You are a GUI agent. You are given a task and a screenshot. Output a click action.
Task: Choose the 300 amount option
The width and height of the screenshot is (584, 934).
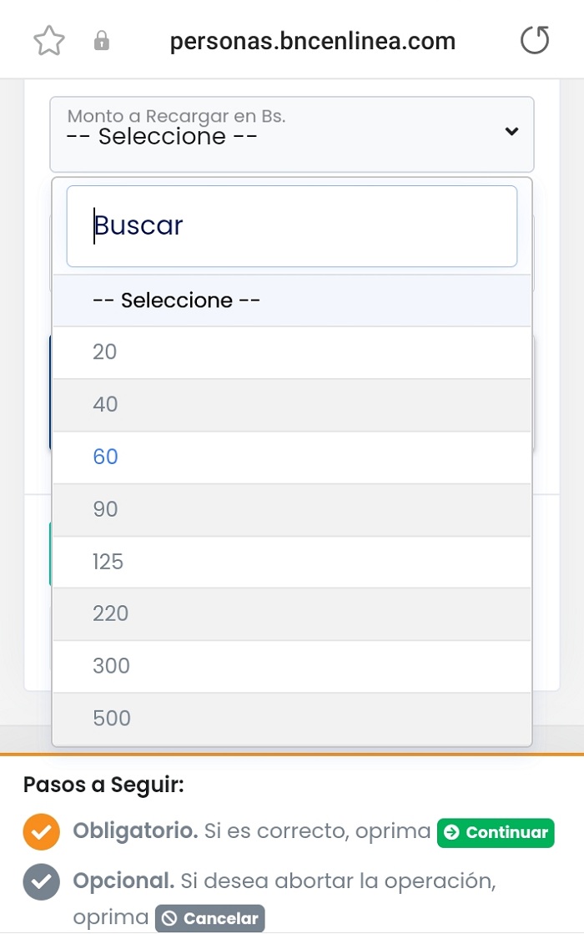292,667
